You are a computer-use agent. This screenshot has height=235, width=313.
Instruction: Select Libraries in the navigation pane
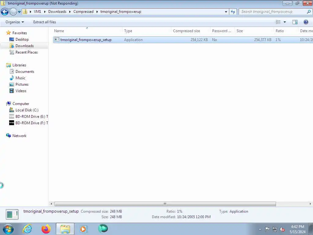[x=19, y=65]
